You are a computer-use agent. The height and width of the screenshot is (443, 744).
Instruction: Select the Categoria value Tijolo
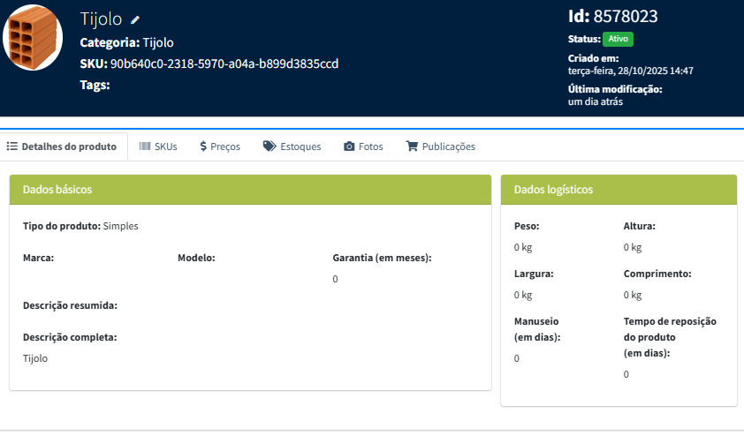[158, 42]
